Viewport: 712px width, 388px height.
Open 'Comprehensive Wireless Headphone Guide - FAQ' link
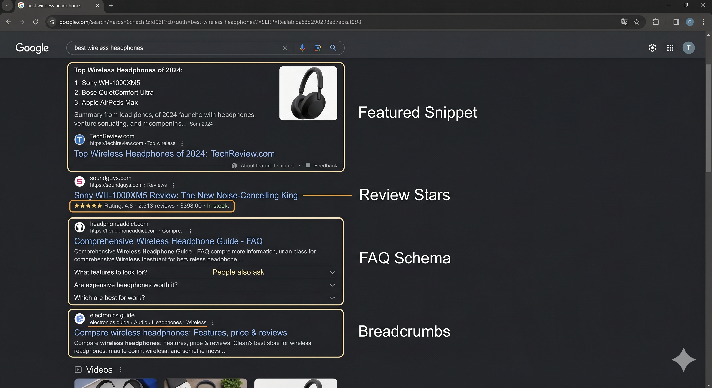(x=168, y=241)
